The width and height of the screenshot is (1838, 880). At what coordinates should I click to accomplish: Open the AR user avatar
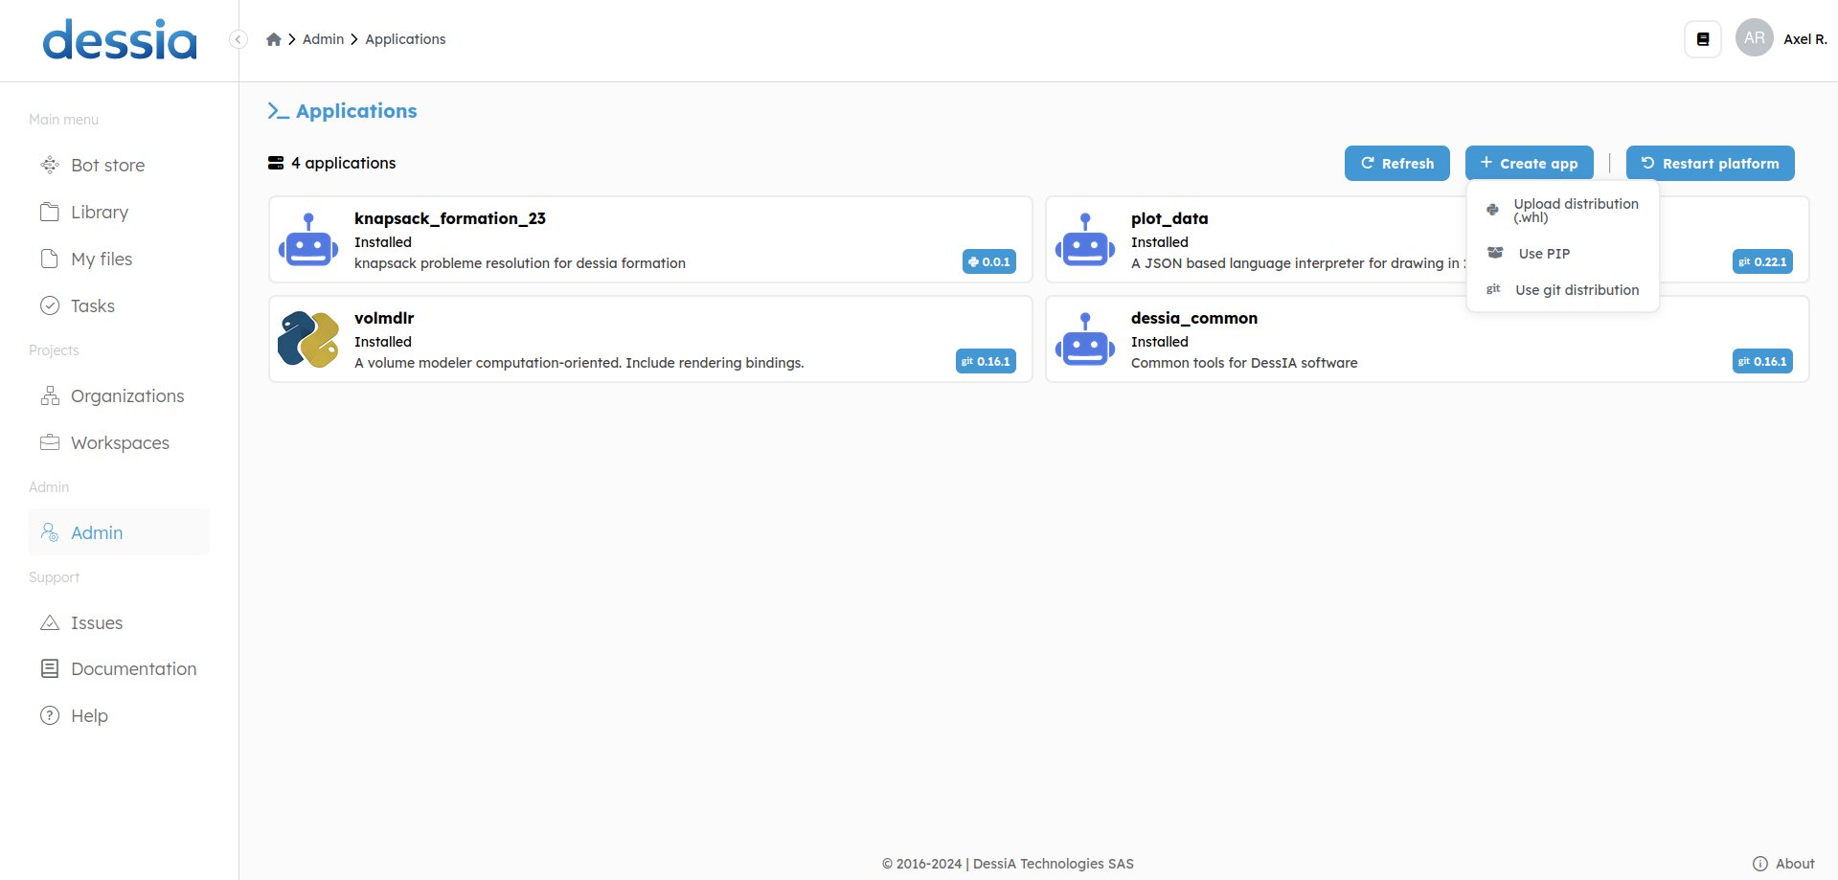click(x=1754, y=38)
